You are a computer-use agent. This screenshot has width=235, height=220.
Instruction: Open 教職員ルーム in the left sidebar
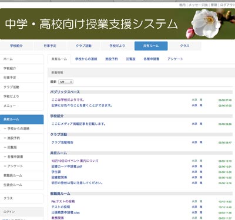coord(22,176)
